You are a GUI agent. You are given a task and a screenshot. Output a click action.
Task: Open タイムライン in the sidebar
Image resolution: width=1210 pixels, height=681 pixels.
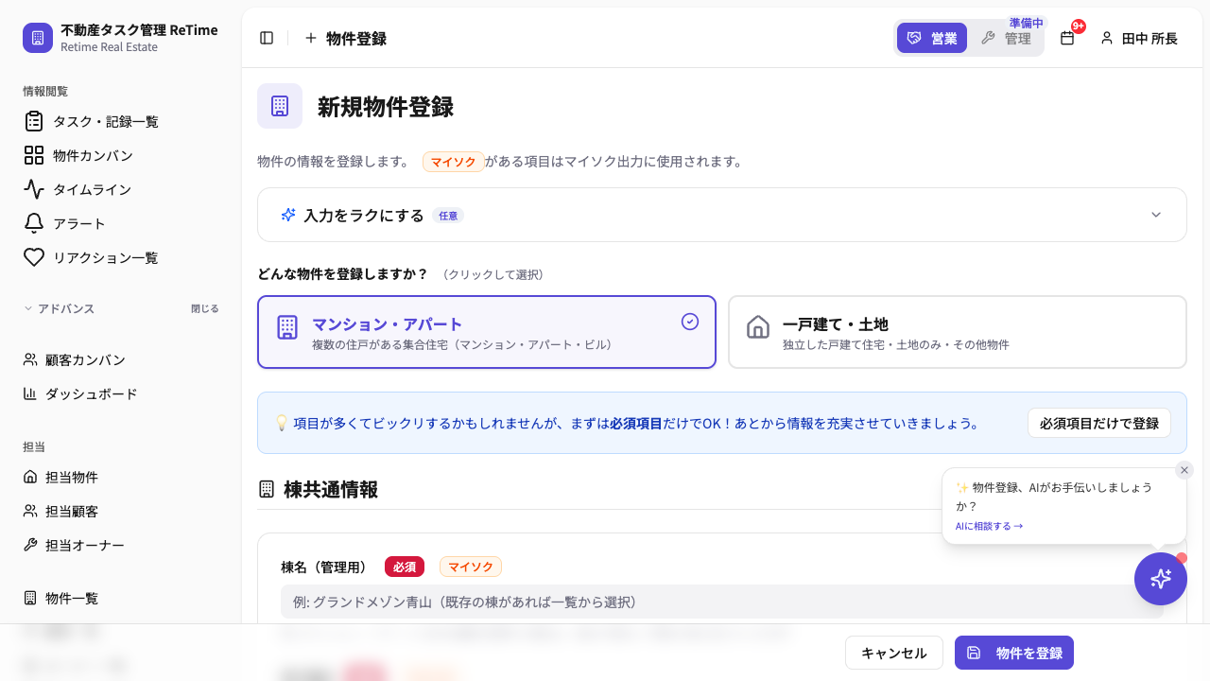pos(121,189)
